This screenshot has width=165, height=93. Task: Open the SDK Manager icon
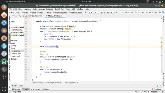[x=156, y=12]
